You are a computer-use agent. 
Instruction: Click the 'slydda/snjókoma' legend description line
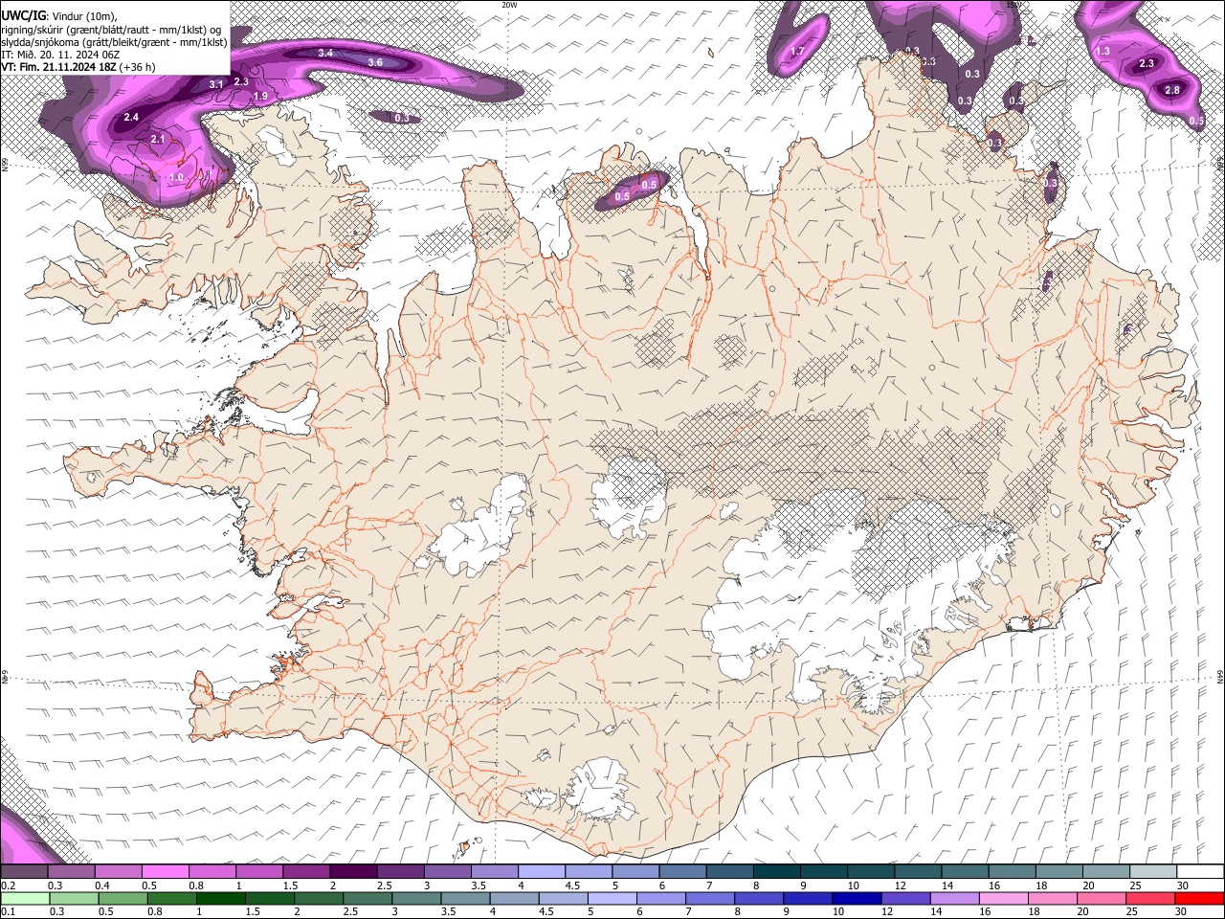point(114,42)
